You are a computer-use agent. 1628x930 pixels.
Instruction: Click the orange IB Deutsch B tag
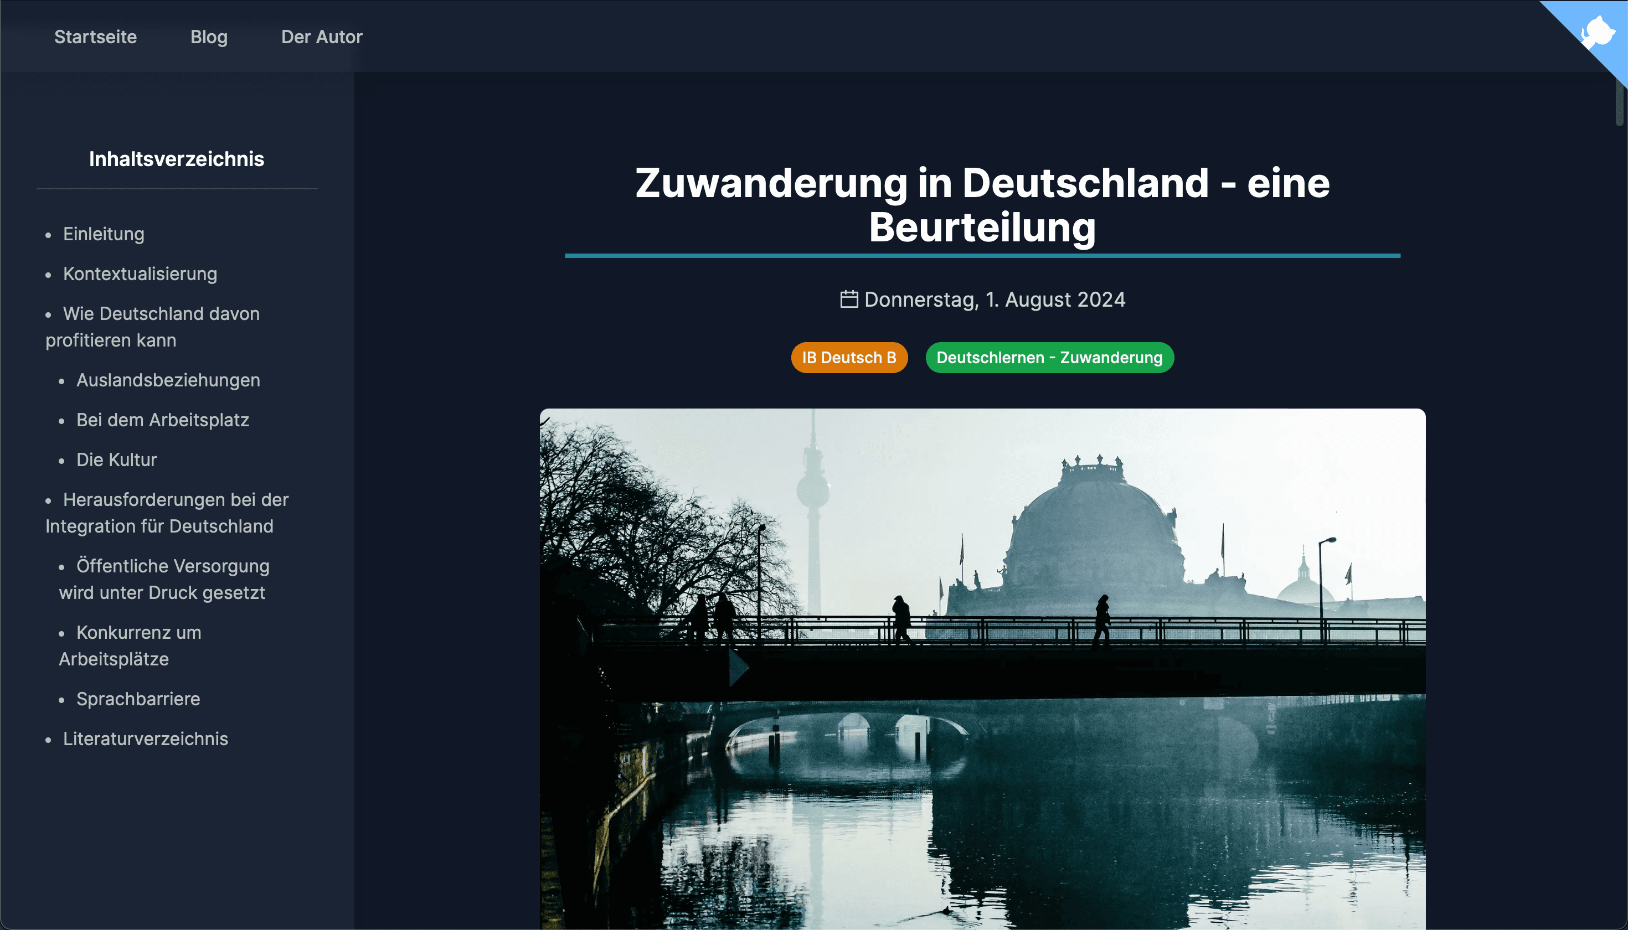tap(848, 358)
